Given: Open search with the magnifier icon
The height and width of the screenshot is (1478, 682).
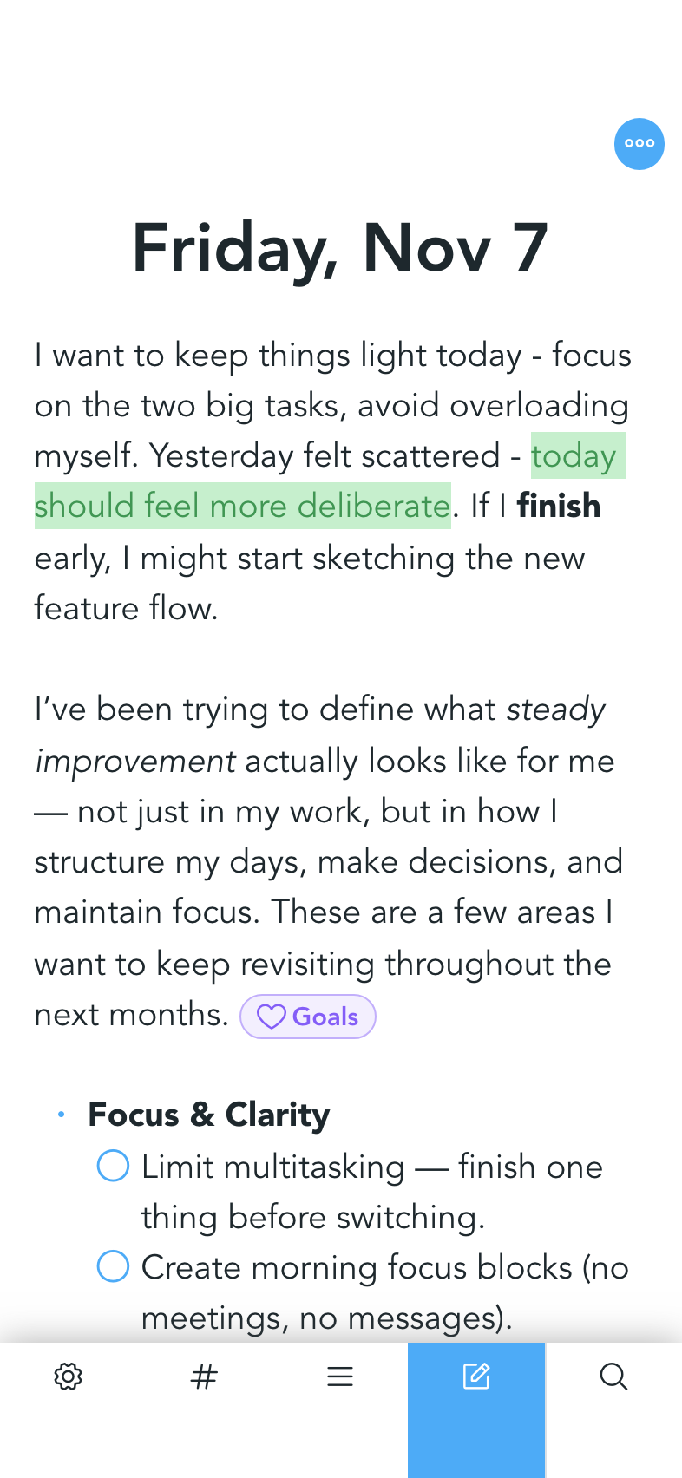Looking at the screenshot, I should [613, 1376].
